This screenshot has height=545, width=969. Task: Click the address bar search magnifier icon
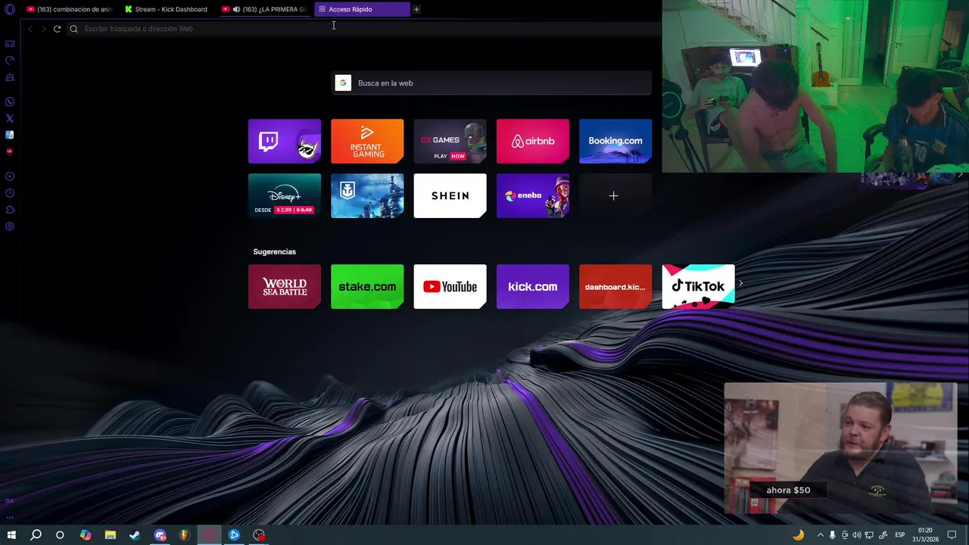coord(73,29)
